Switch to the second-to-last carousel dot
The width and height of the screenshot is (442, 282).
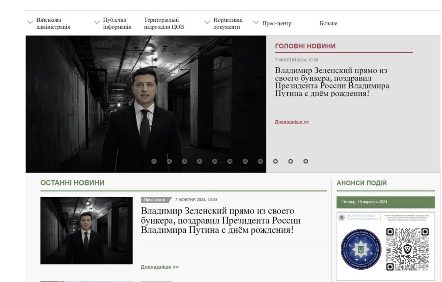click(290, 161)
